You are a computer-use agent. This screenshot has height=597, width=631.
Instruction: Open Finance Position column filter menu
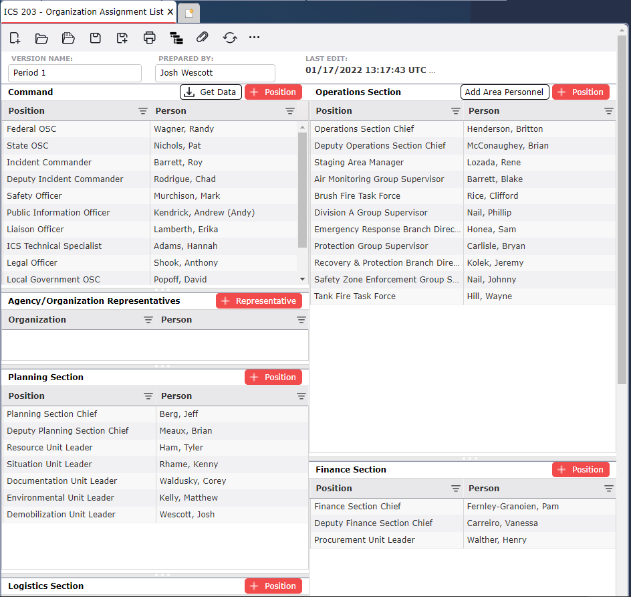click(x=455, y=489)
